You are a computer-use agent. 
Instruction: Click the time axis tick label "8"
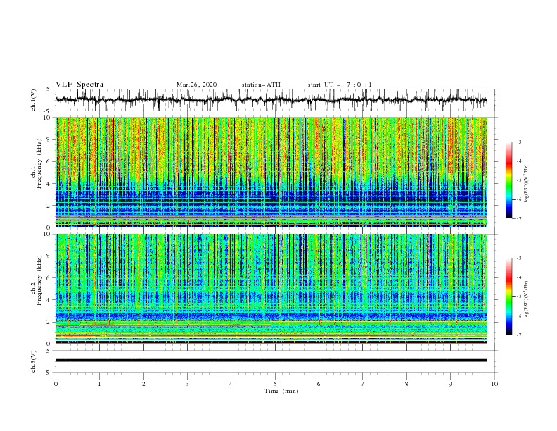coord(406,384)
